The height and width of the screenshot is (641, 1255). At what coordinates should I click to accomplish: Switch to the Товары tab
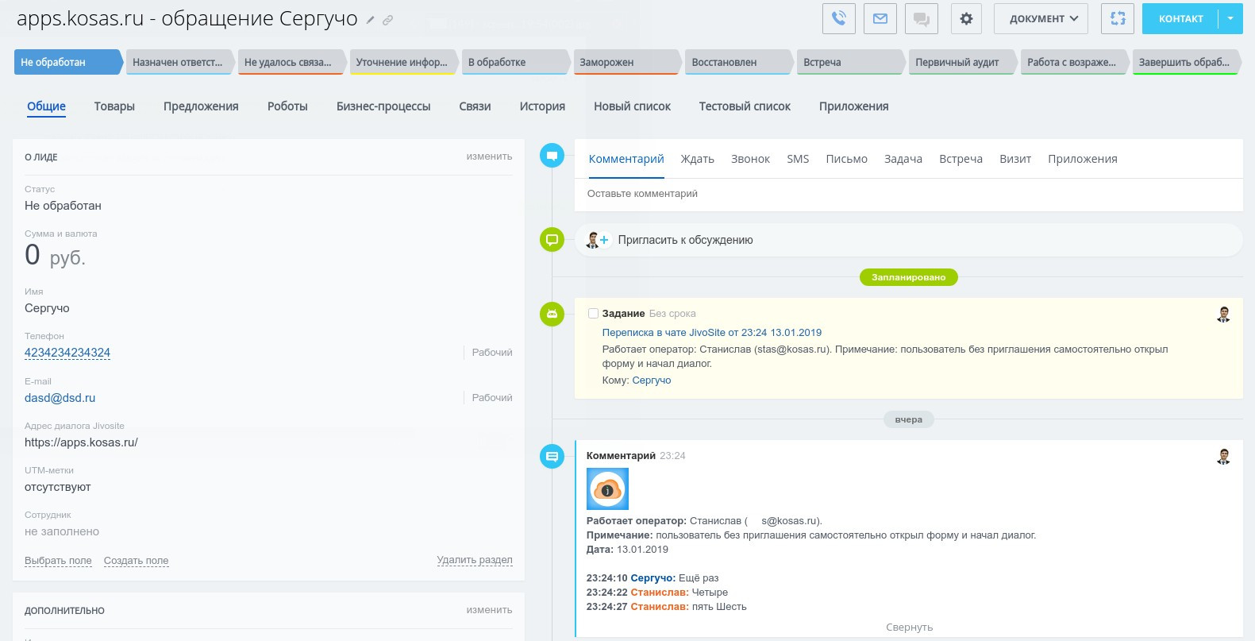[114, 106]
